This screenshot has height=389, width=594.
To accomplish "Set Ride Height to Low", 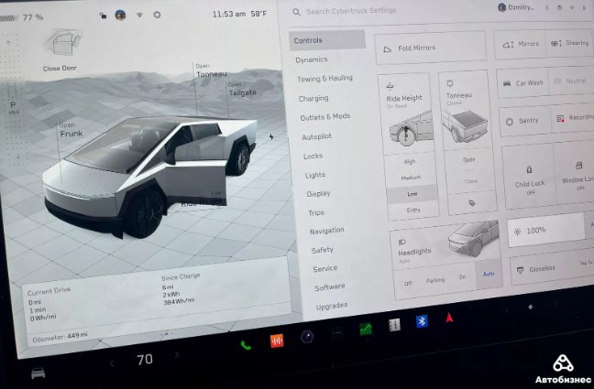I will click(412, 194).
